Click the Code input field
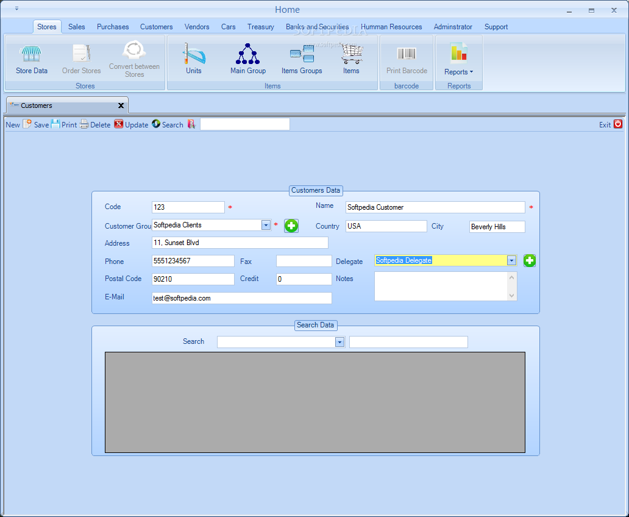Screen dimensions: 629x517 [188, 207]
